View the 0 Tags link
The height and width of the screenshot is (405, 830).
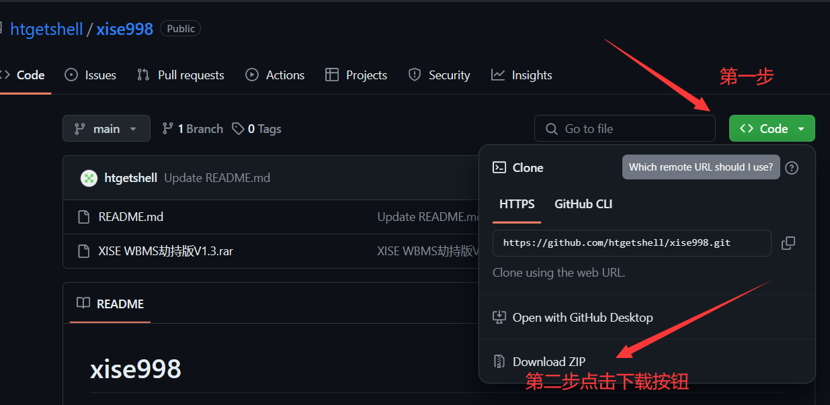click(257, 129)
